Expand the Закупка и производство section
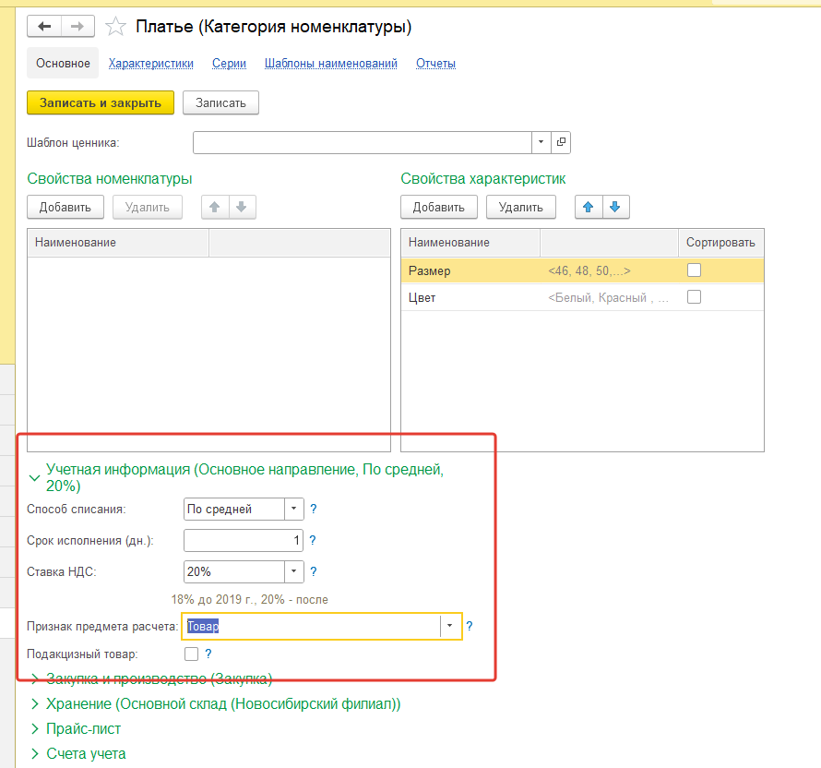Image resolution: width=821 pixels, height=768 pixels. [34, 679]
